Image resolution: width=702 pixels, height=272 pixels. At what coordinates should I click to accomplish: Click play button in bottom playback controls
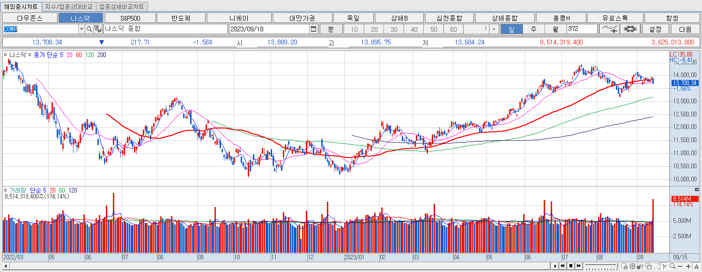(555, 266)
